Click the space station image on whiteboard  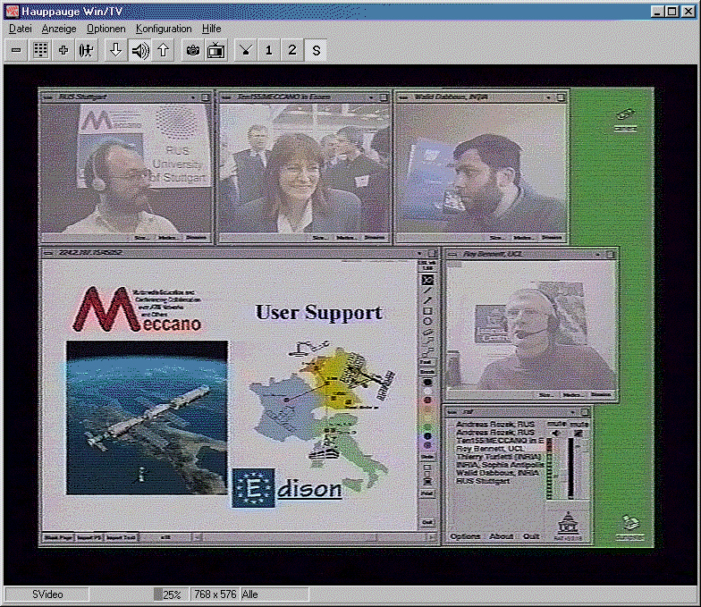[147, 417]
